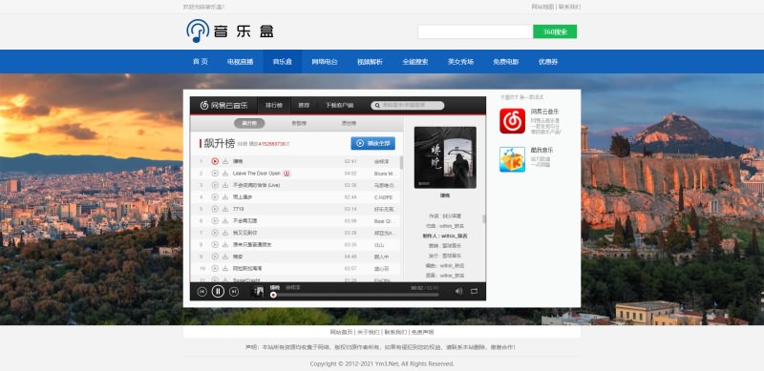Image resolution: width=764 pixels, height=371 pixels.
Task: Click 酷我音乐 title in the sidebar
Action: 541,150
